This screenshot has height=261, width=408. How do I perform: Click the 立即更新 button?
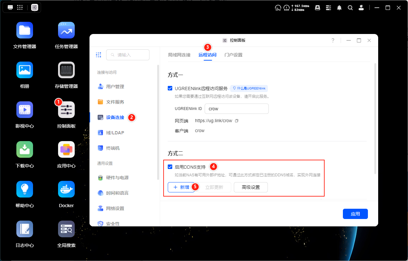[214, 187]
